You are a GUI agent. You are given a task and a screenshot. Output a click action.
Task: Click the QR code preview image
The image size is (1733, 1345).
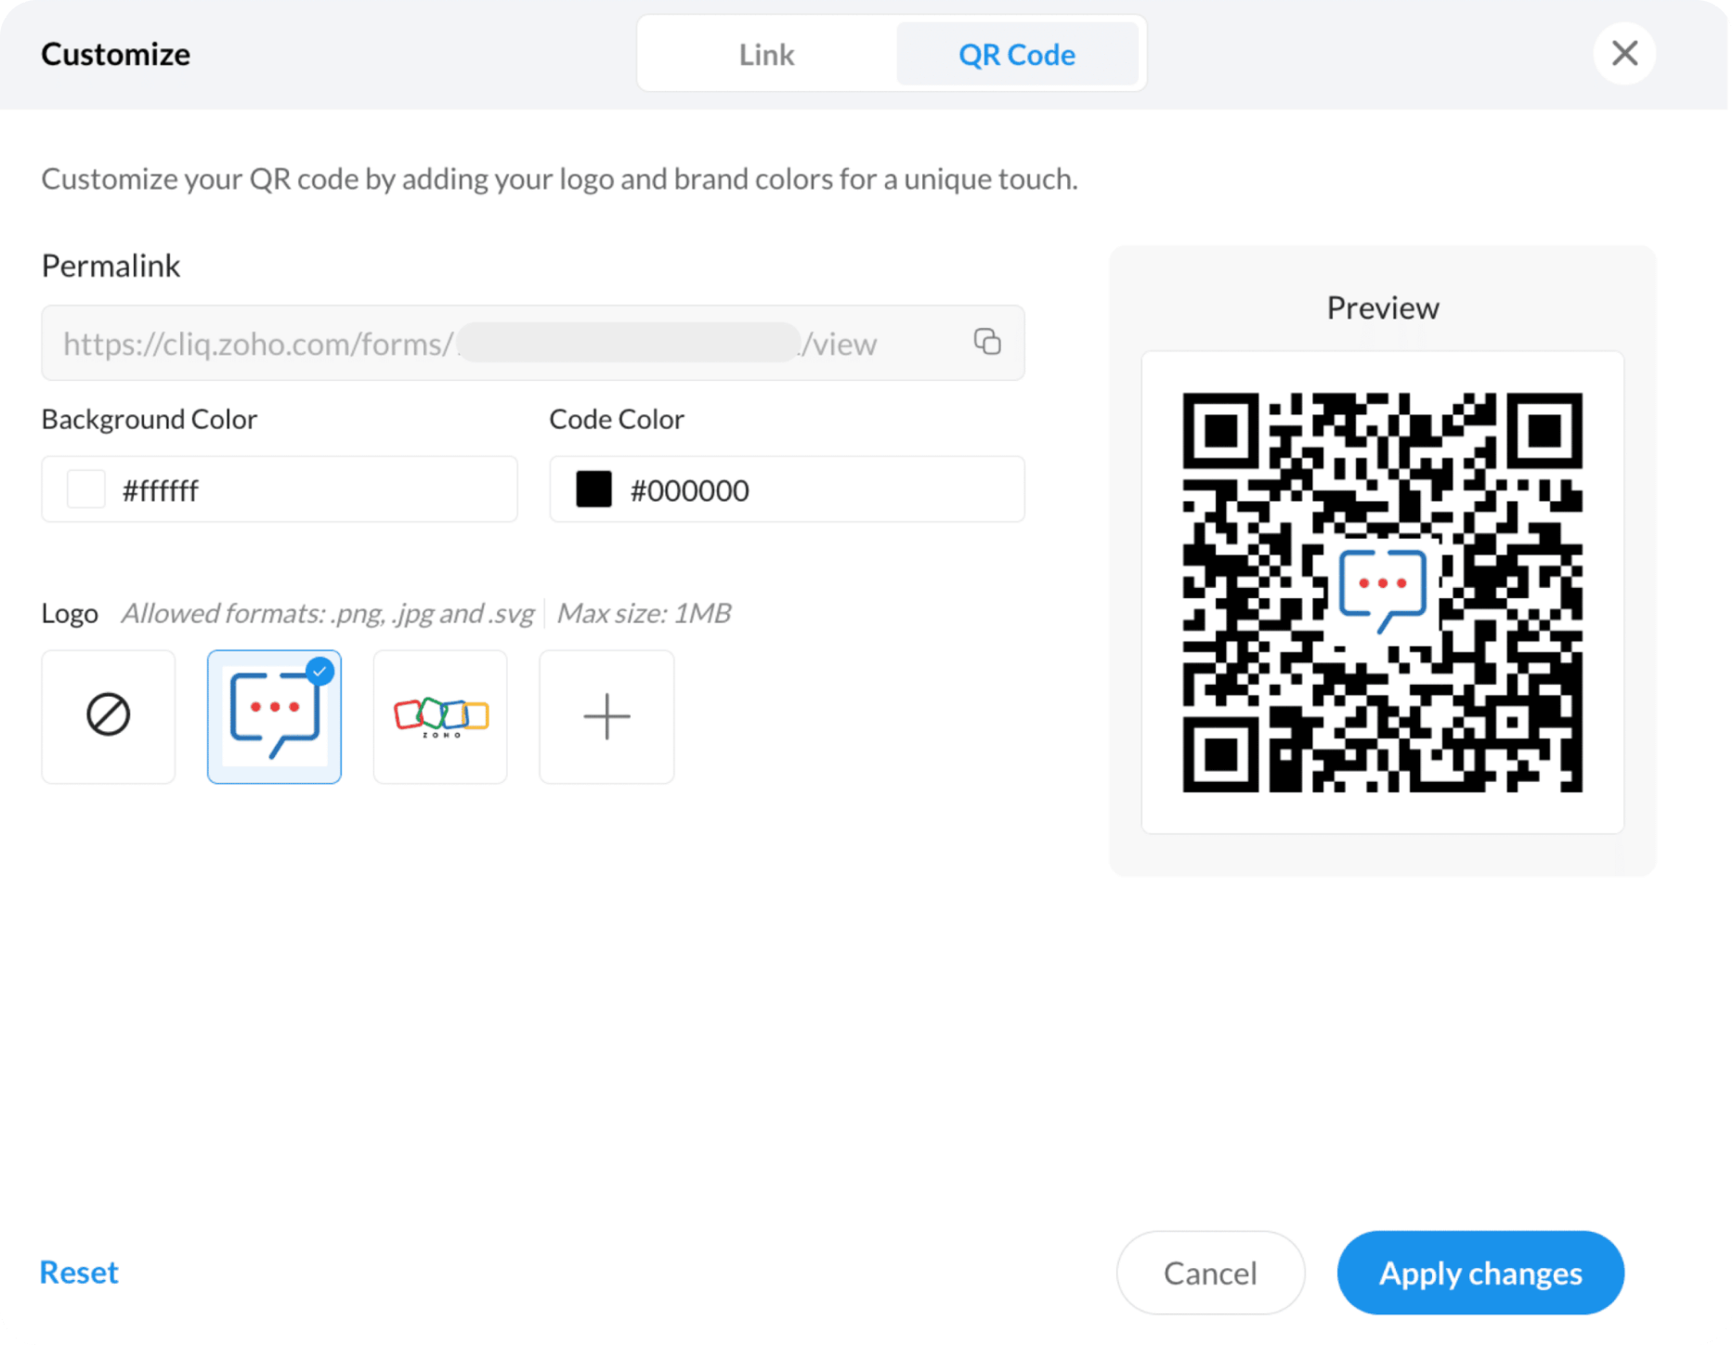tap(1382, 592)
